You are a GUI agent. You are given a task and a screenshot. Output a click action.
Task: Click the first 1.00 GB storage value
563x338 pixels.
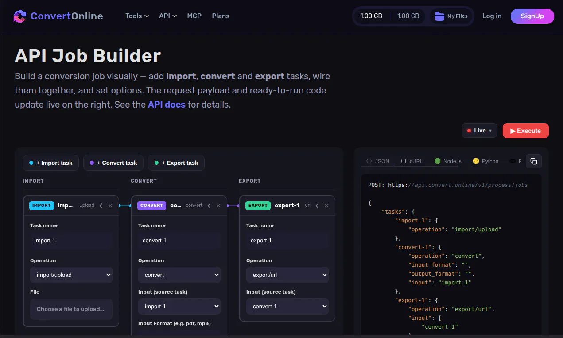coord(371,16)
